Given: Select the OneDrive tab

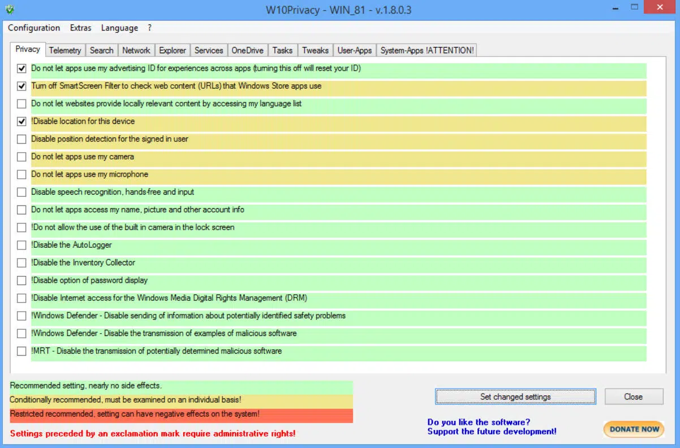Looking at the screenshot, I should (x=247, y=50).
